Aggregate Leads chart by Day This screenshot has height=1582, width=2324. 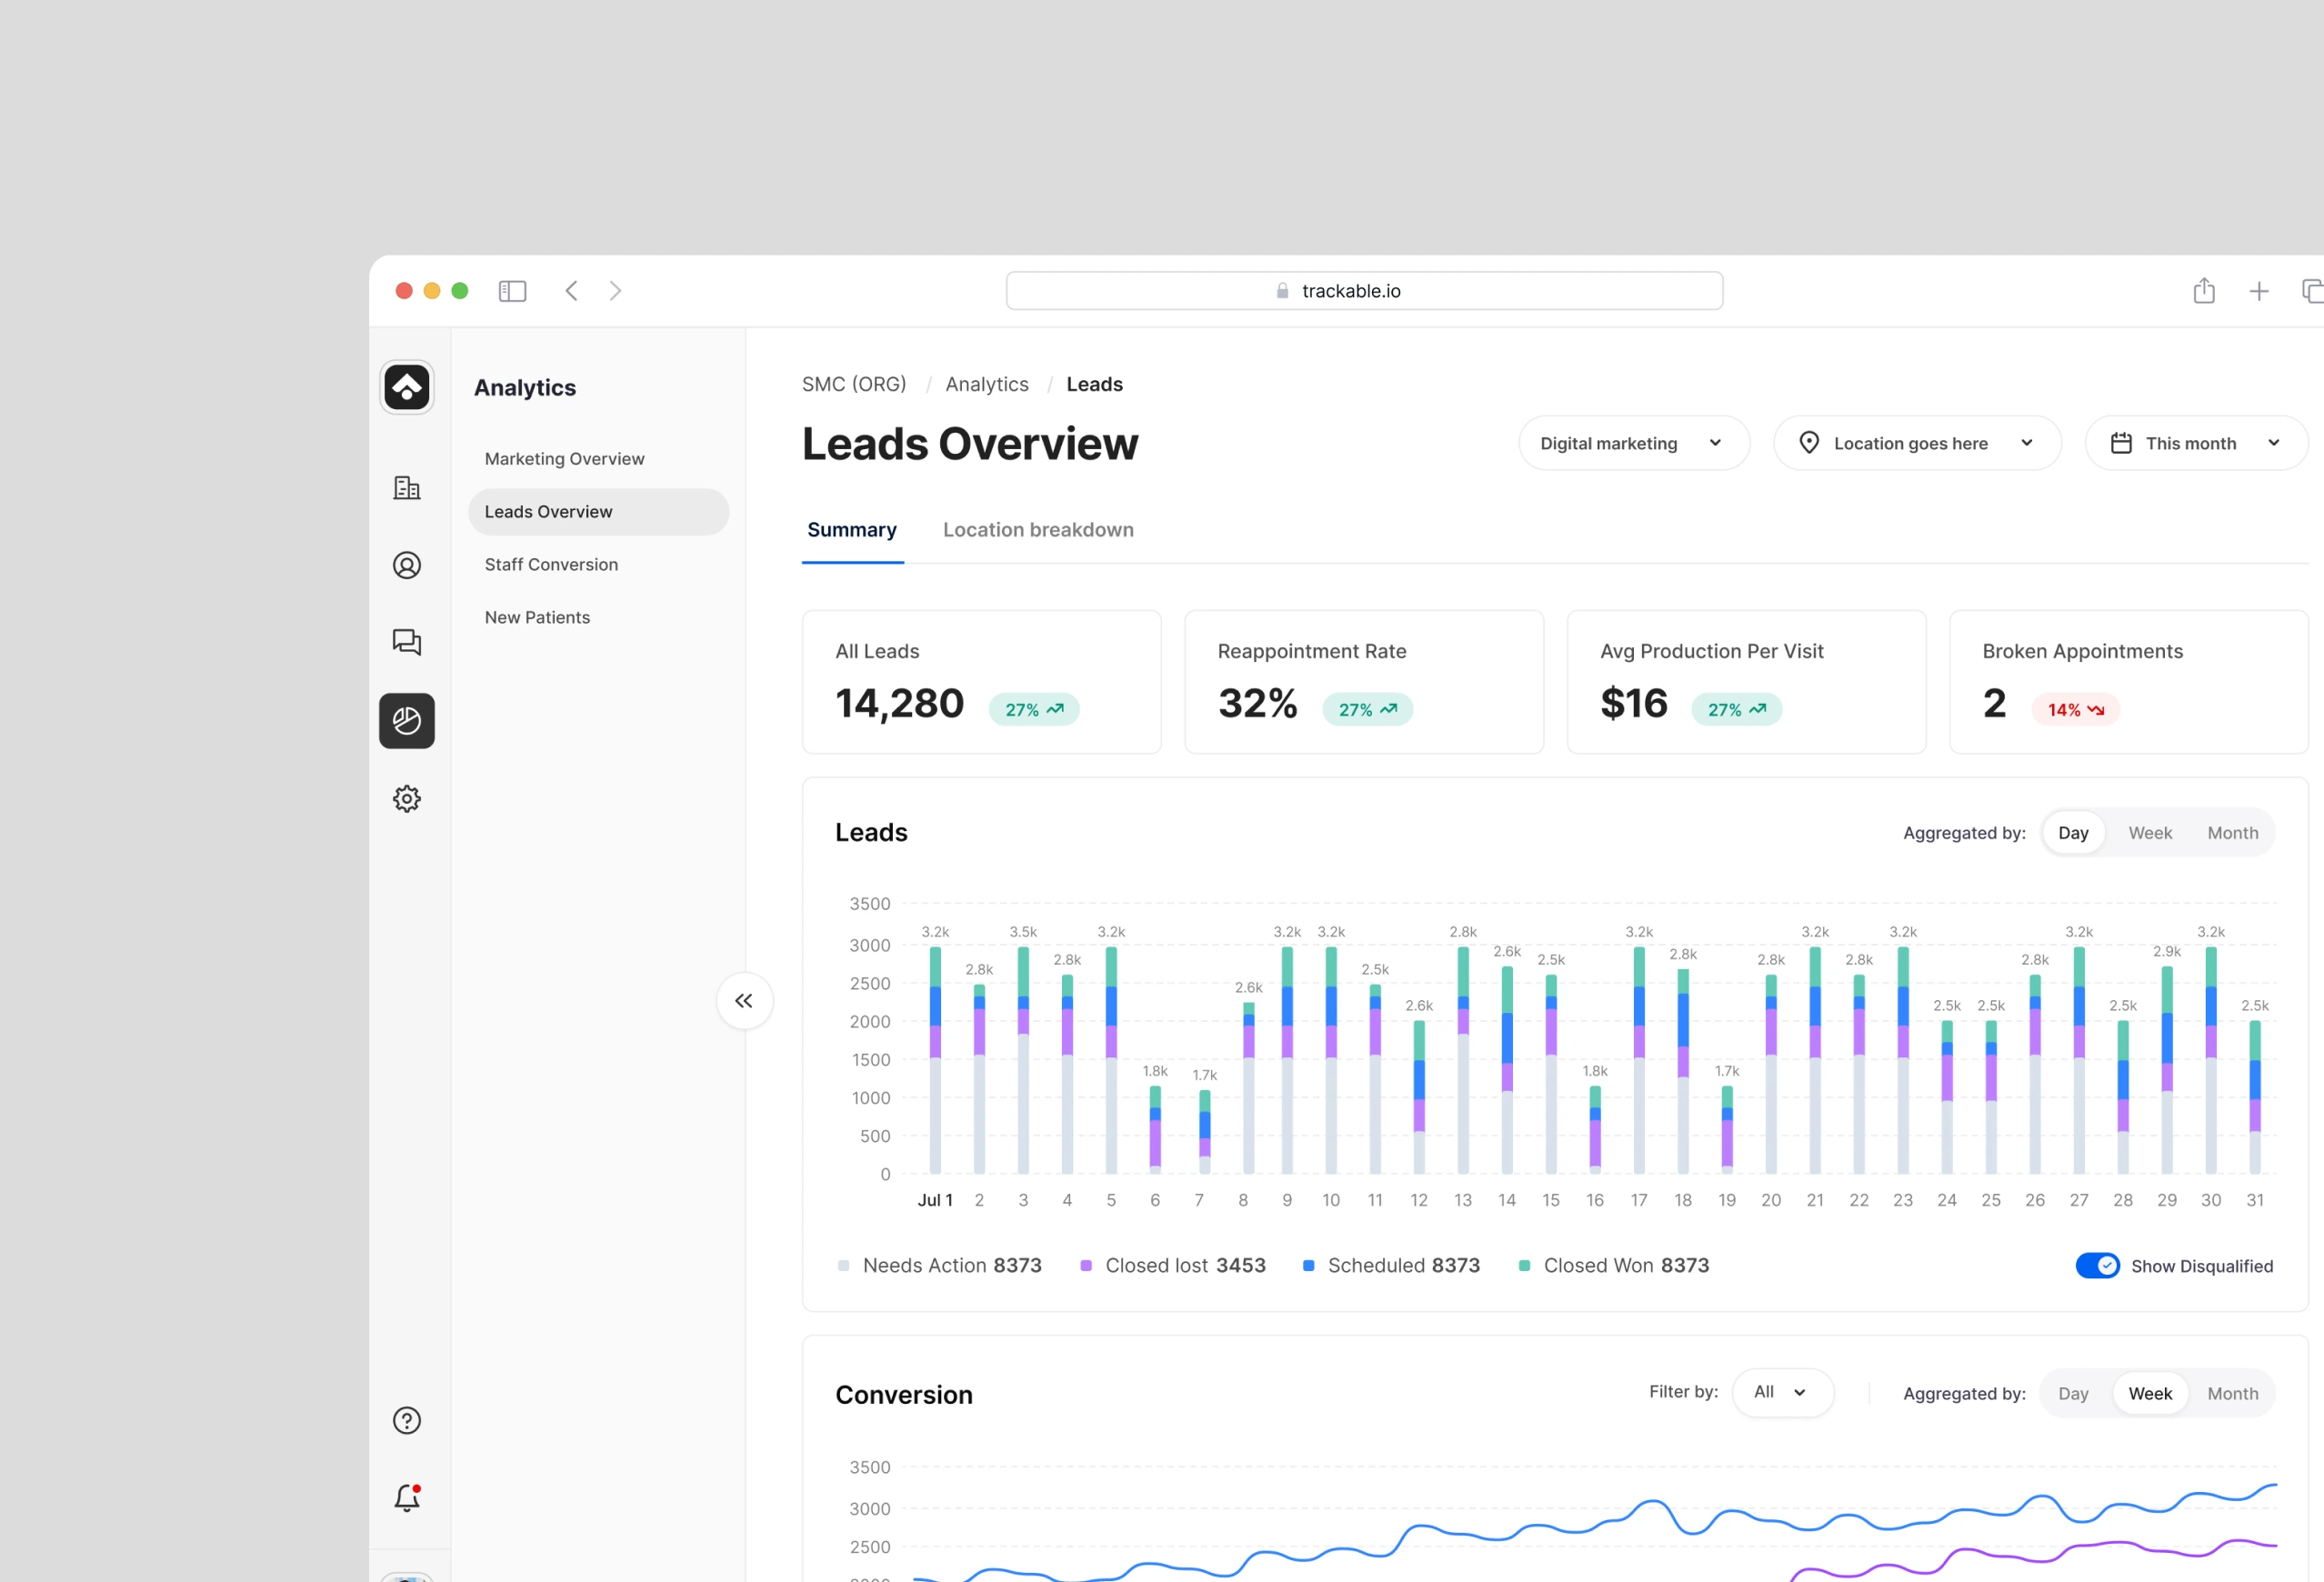click(x=2072, y=833)
